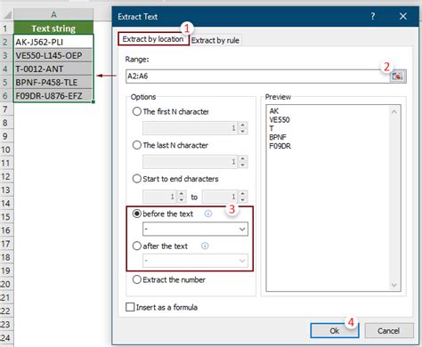Select column A header

coord(53,14)
